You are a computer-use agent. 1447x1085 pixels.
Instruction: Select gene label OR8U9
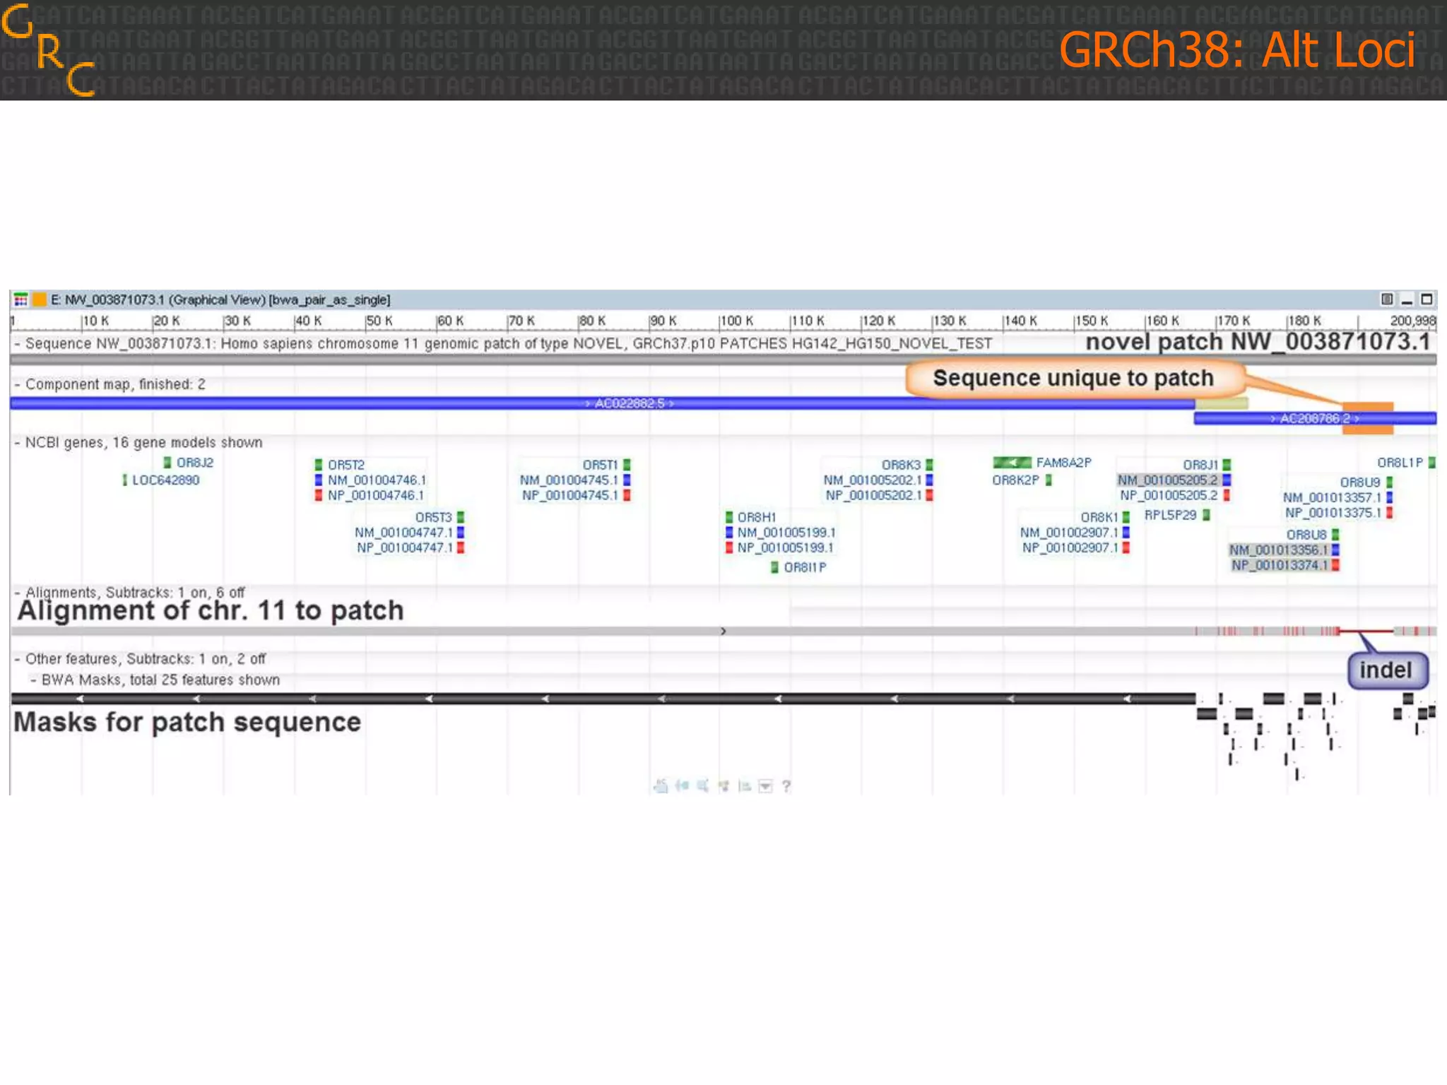point(1360,482)
